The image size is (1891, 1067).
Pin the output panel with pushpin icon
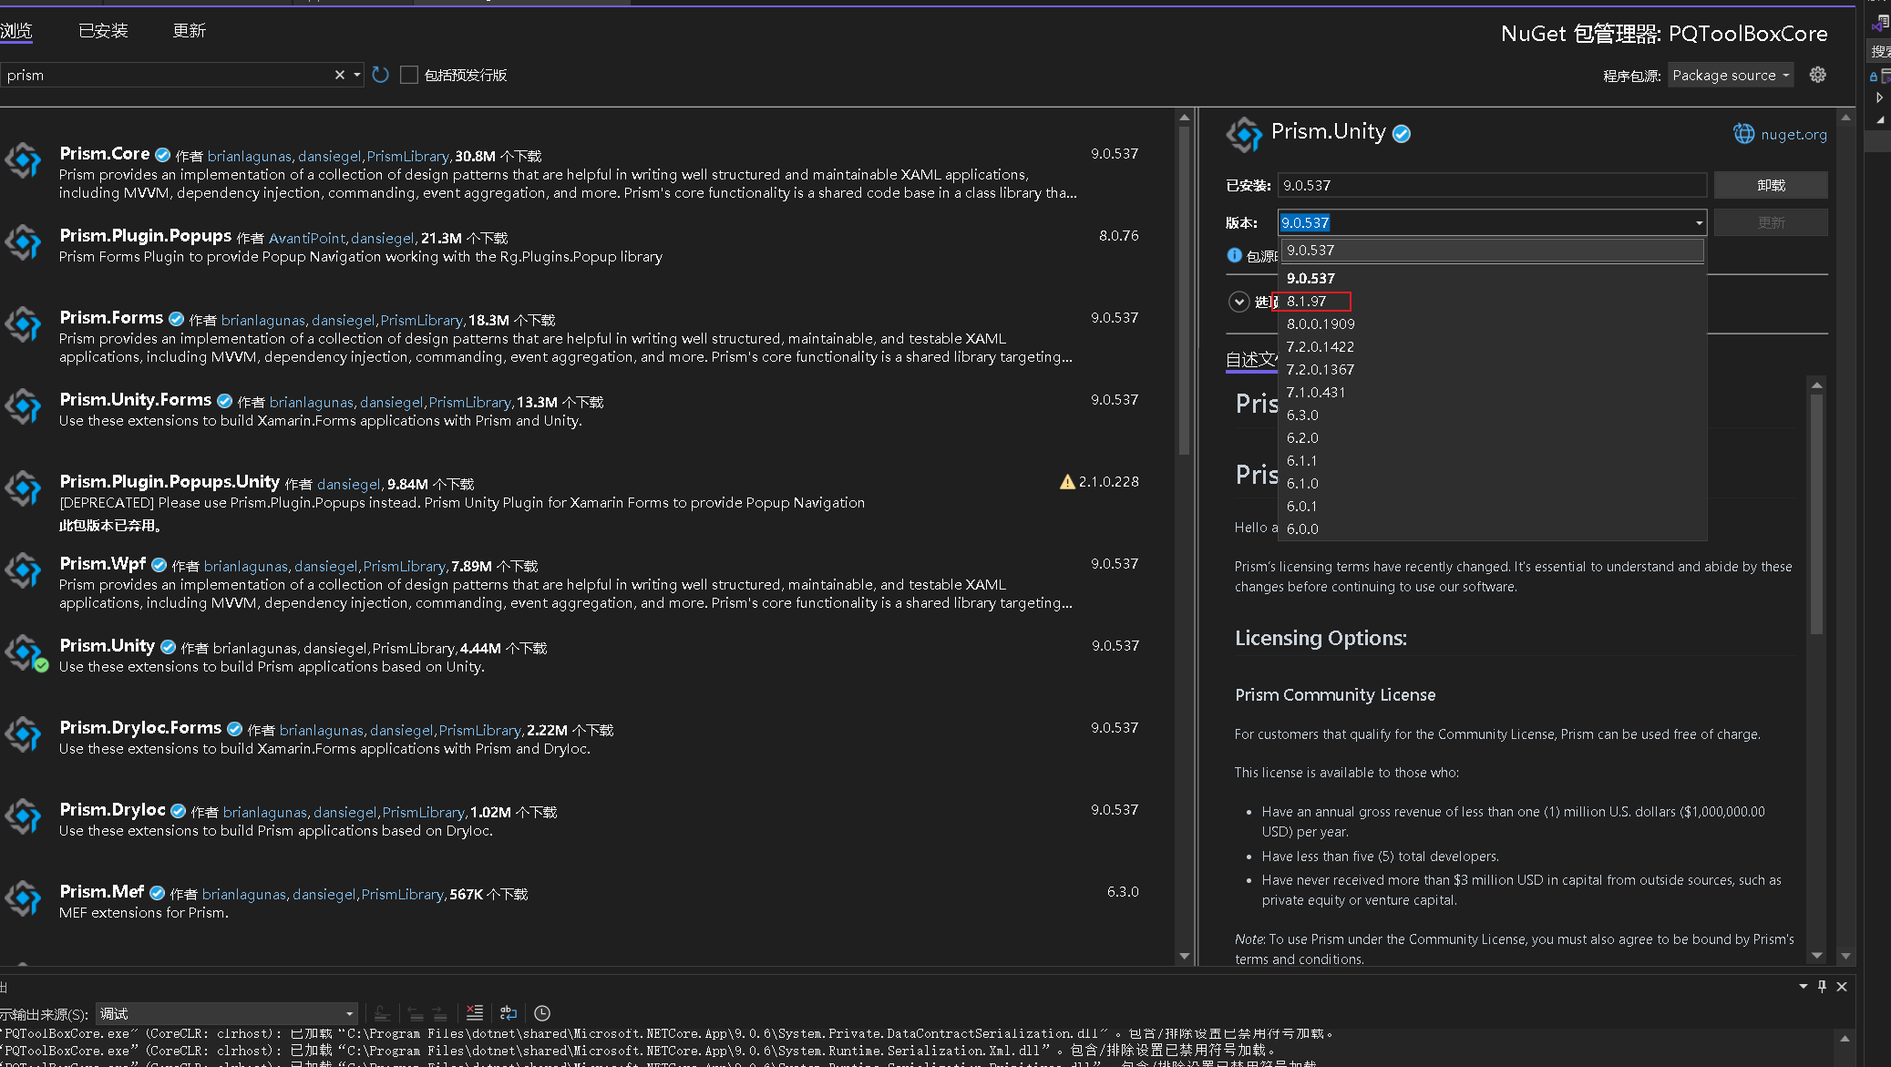pos(1822,987)
